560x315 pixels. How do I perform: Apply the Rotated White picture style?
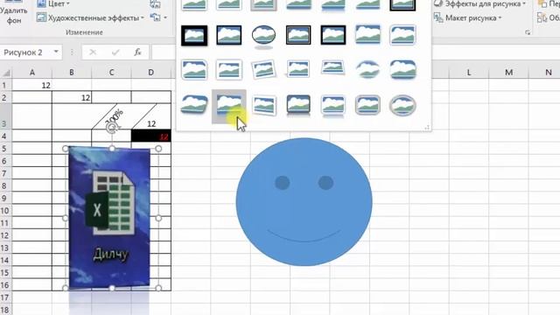263,69
